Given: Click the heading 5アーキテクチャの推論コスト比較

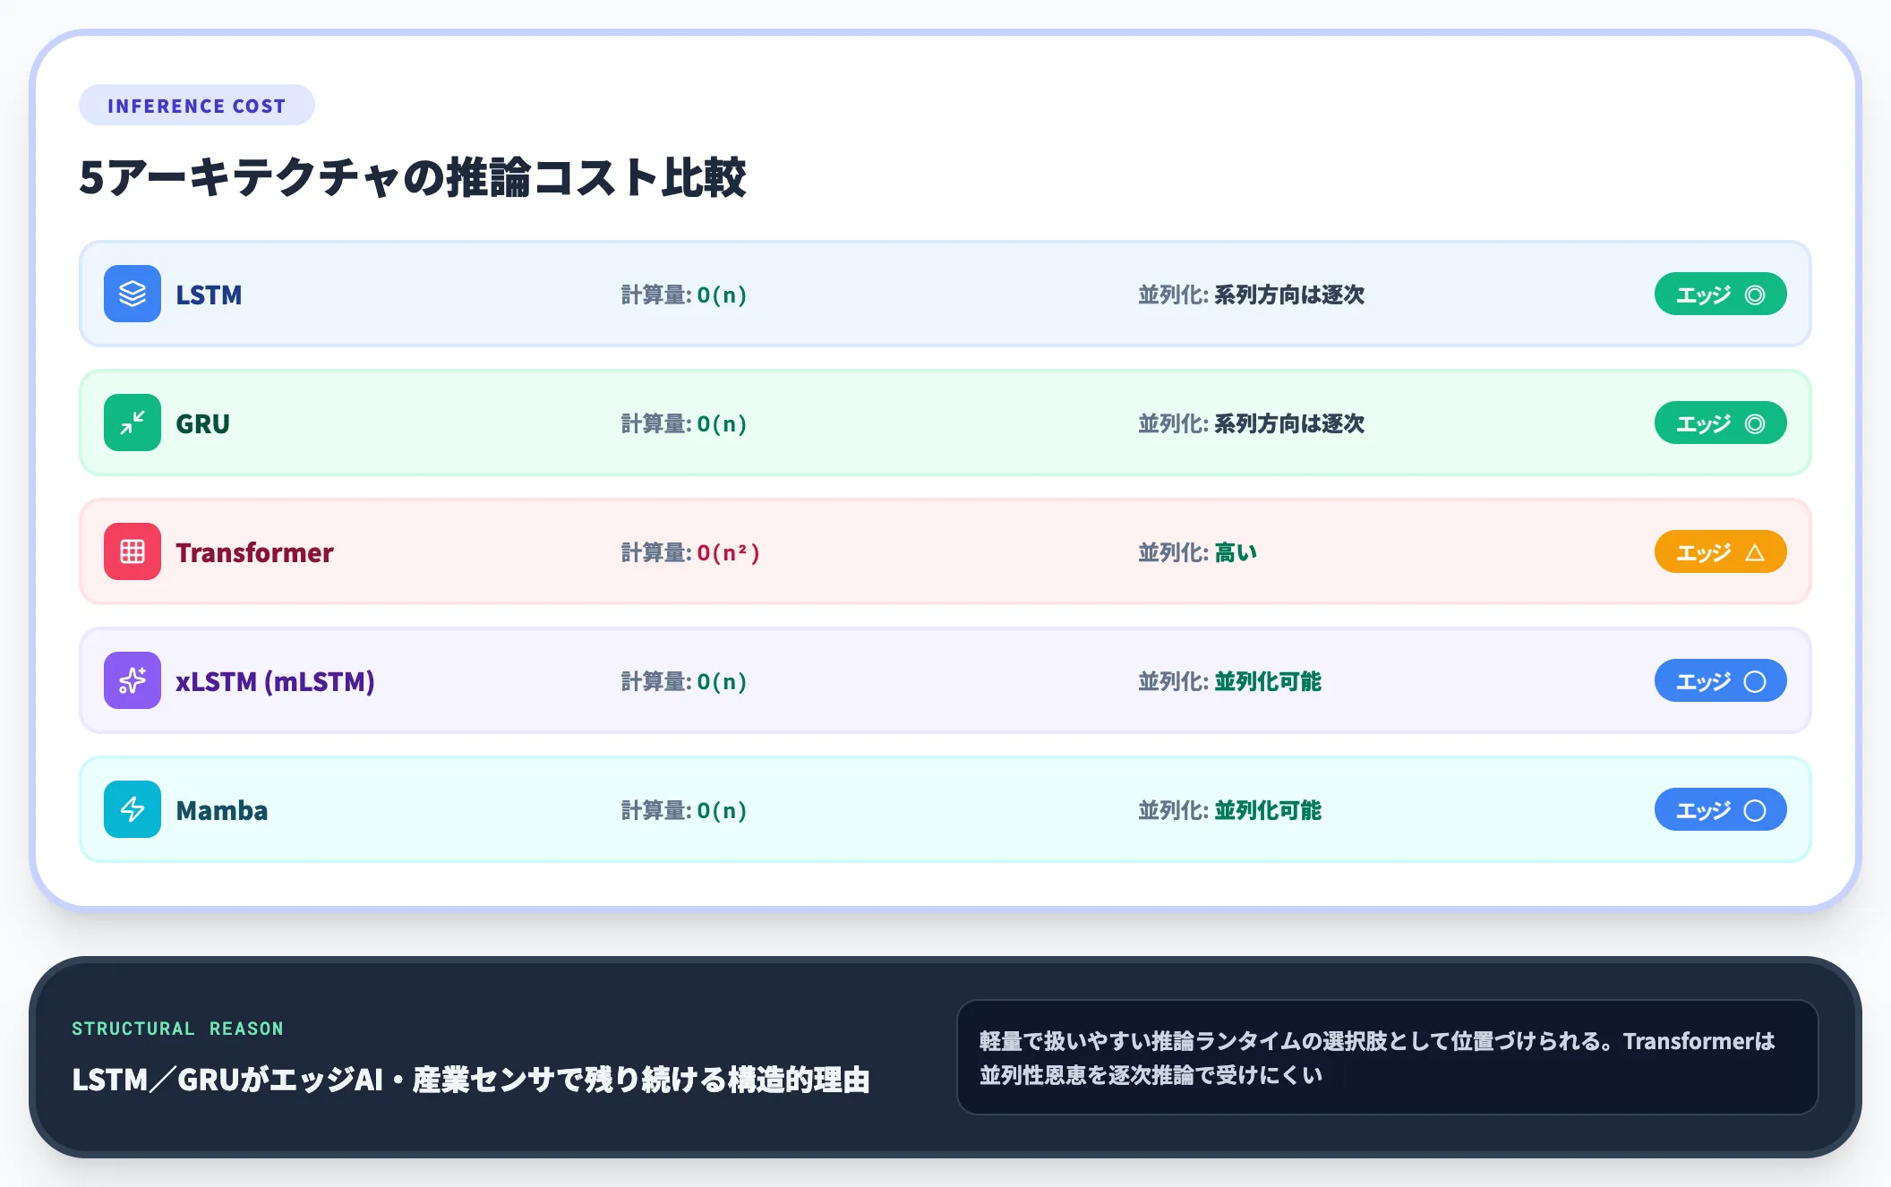Looking at the screenshot, I should 413,176.
